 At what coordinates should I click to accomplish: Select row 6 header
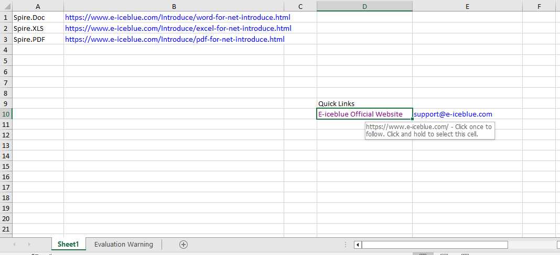[x=6, y=72]
